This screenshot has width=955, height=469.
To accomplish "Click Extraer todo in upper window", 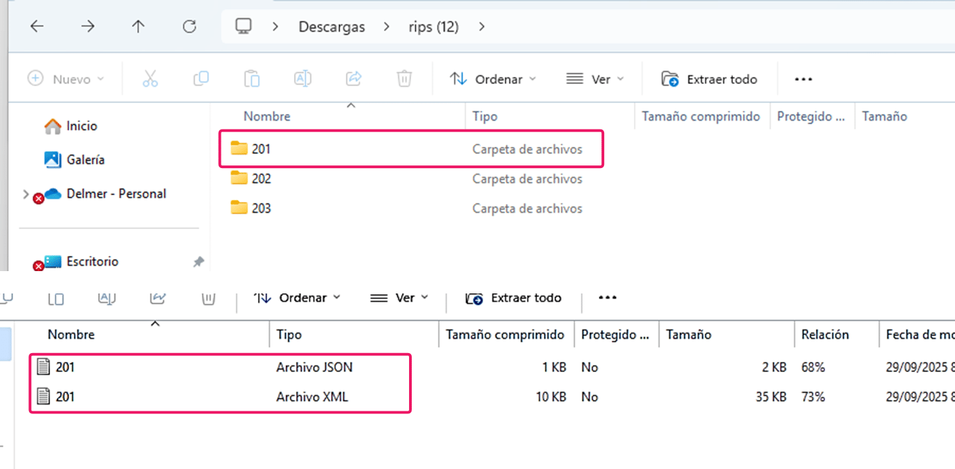I will pyautogui.click(x=709, y=79).
